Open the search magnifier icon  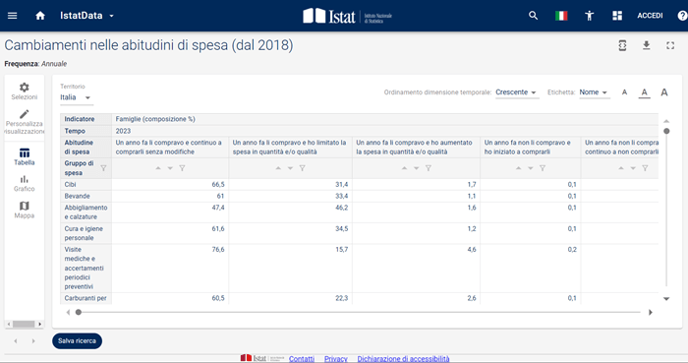pos(533,16)
